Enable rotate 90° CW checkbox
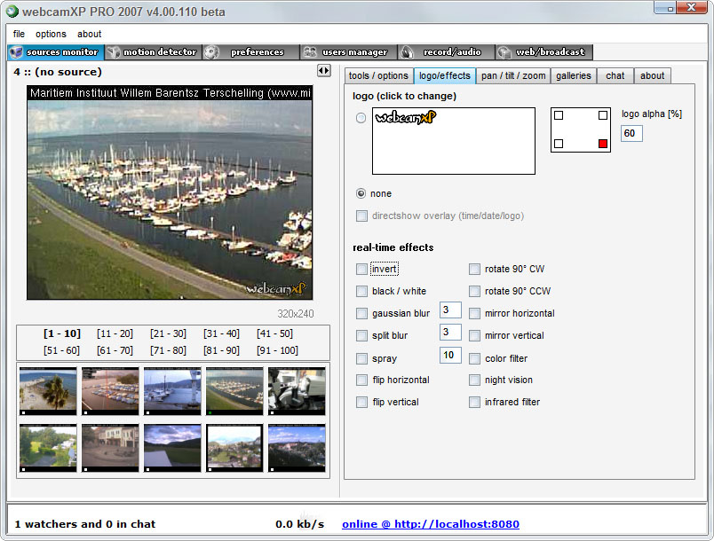The width and height of the screenshot is (714, 541). point(474,269)
